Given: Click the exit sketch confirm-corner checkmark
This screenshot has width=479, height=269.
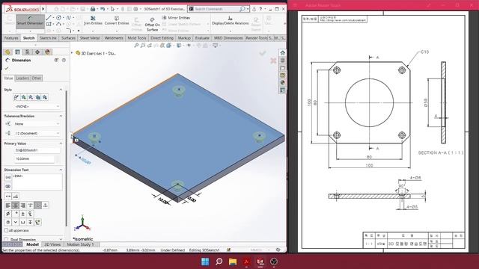Looking at the screenshot, I should 263,53.
